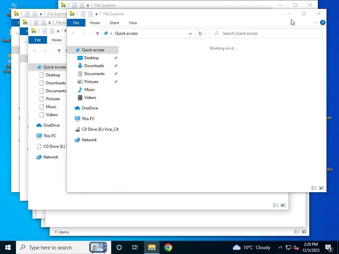Select OneDrive in the back window's pane

coord(51,125)
